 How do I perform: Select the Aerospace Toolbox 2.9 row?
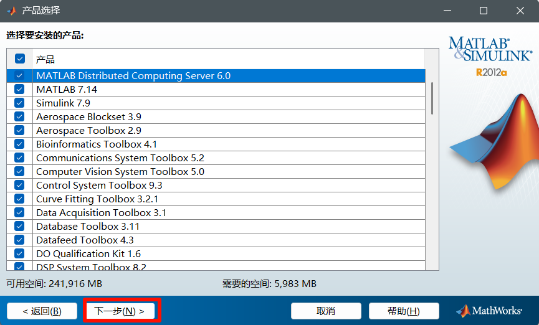[216, 131]
